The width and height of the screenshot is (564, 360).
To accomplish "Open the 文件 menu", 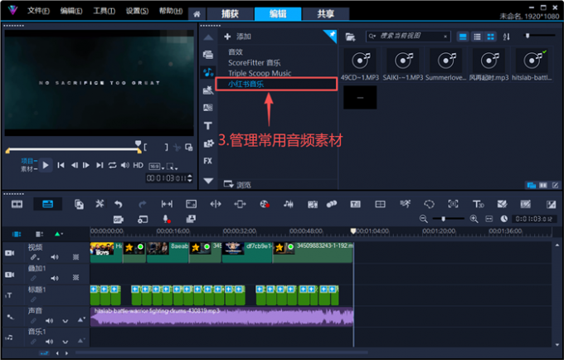I will (x=38, y=11).
